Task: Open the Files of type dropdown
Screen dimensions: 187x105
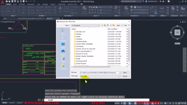Action: [x=100, y=76]
